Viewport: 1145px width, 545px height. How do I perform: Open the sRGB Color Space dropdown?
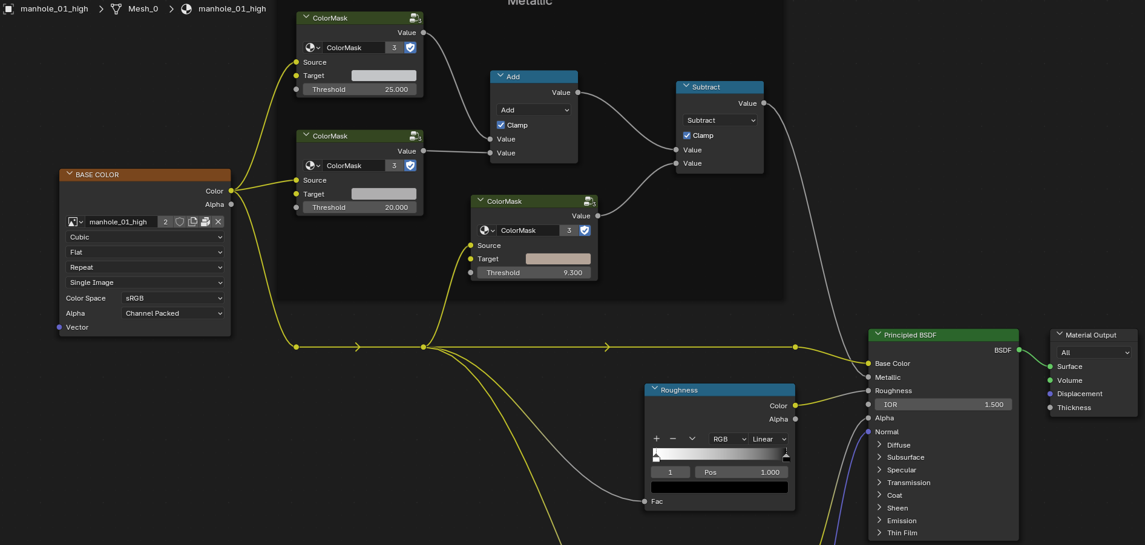click(x=172, y=298)
